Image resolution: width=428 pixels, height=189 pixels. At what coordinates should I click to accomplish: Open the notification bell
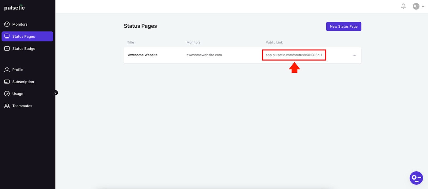(403, 6)
